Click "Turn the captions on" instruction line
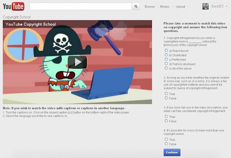 (66, 112)
